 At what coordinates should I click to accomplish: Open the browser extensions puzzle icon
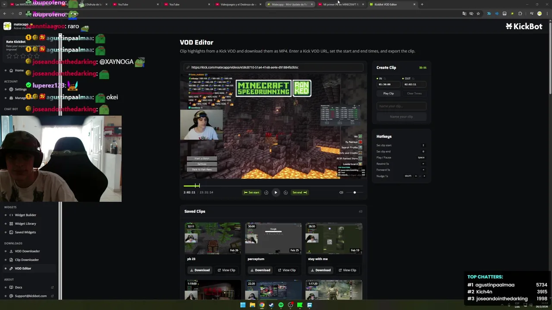pyautogui.click(x=520, y=13)
